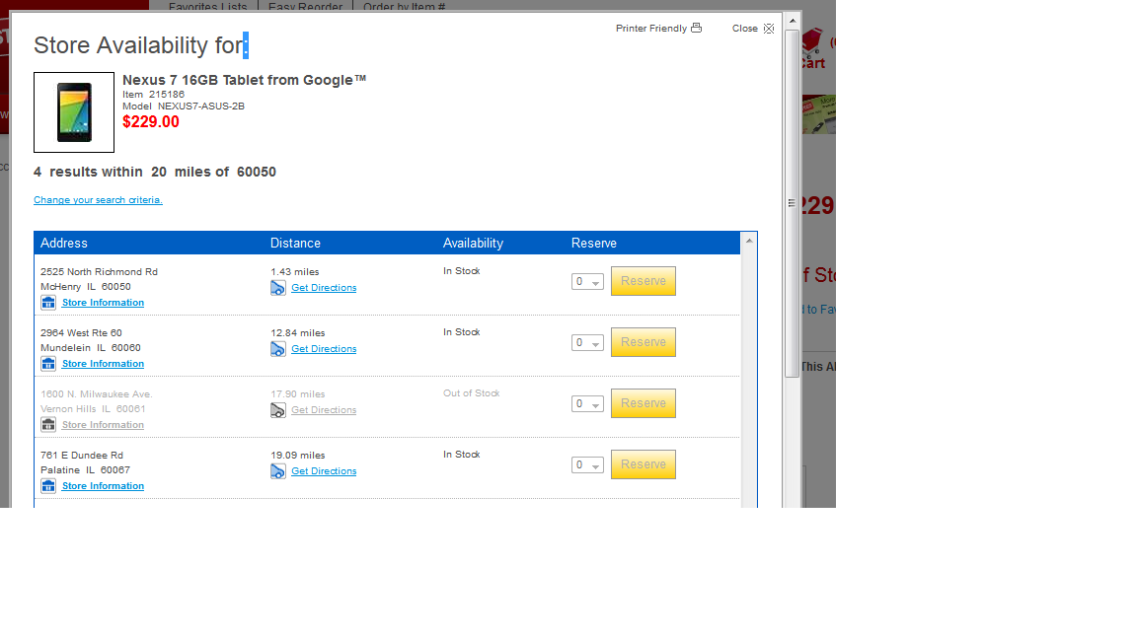1137x639 pixels.
Task: Open quantity dropdown for the Palatine store
Action: click(587, 465)
